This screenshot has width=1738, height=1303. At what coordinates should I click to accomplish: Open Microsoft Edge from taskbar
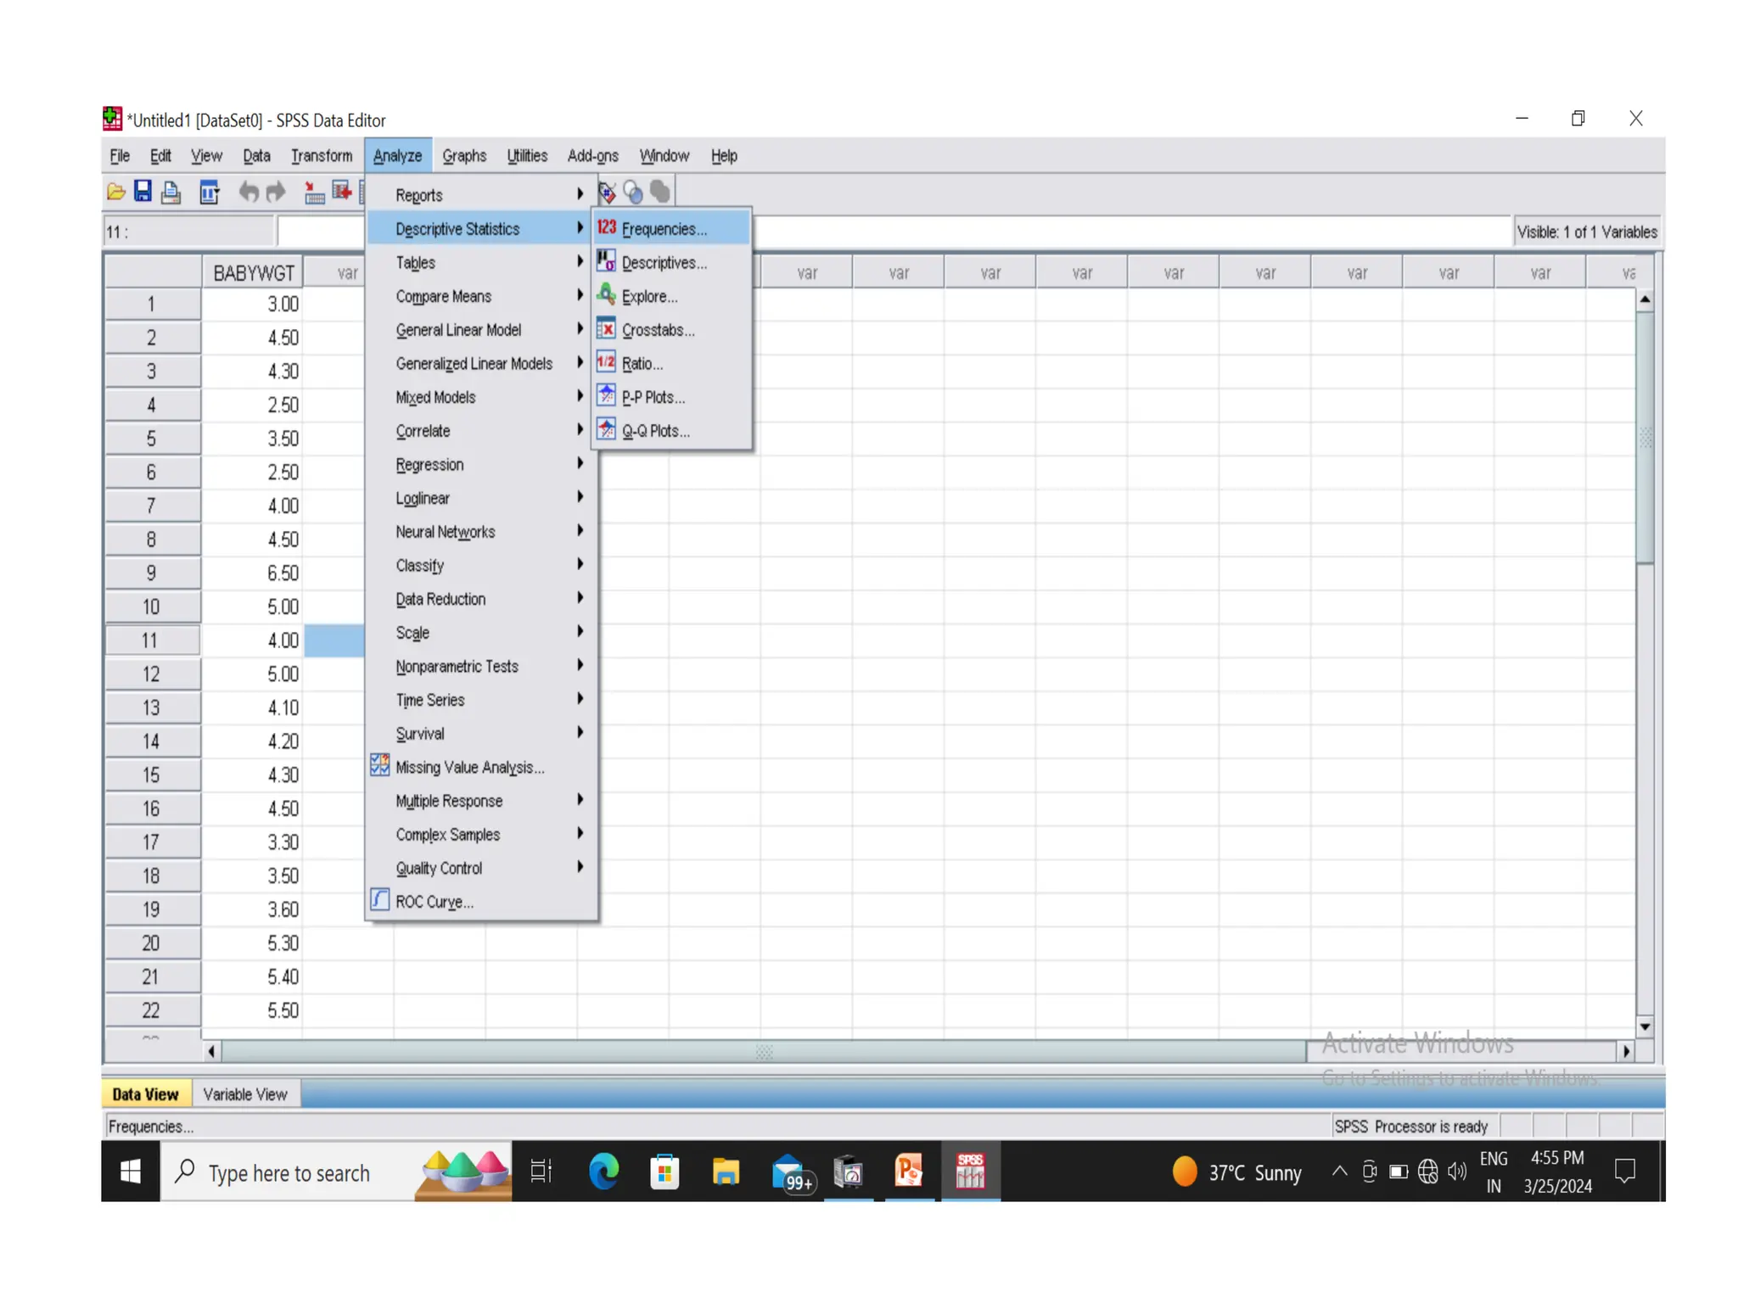[603, 1172]
